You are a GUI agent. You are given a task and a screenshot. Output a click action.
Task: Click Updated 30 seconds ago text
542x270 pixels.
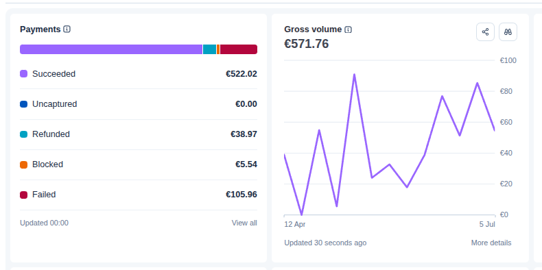325,243
